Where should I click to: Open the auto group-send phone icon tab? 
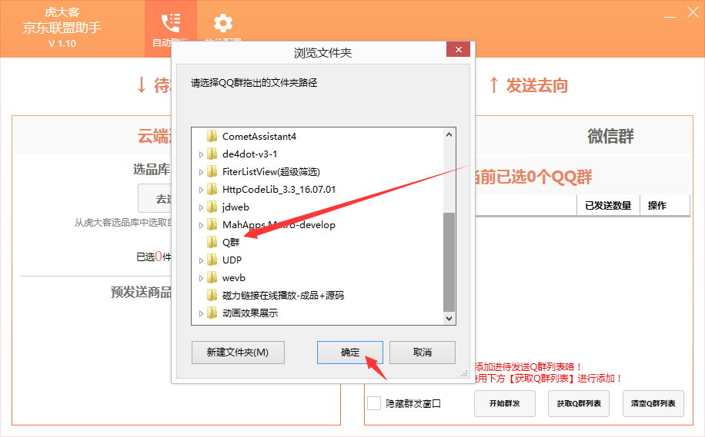click(x=170, y=23)
